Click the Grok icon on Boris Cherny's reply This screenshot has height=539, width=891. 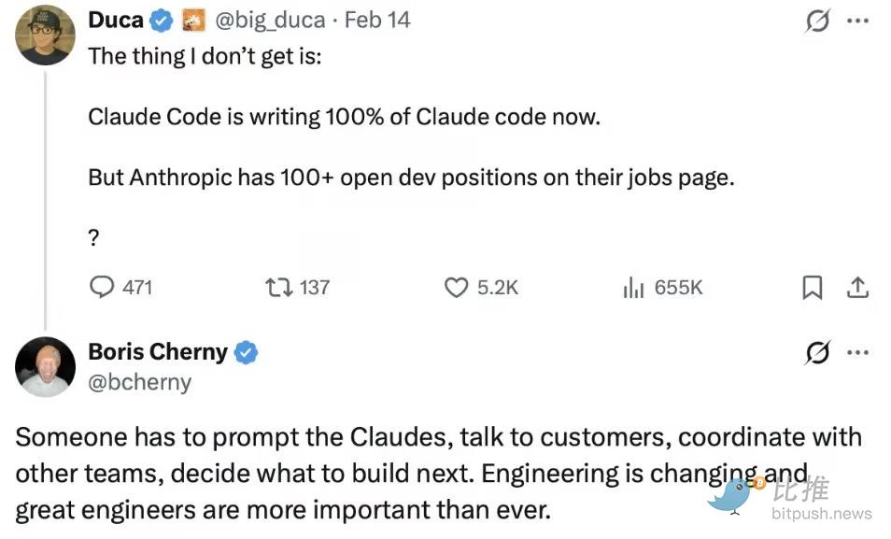817,353
